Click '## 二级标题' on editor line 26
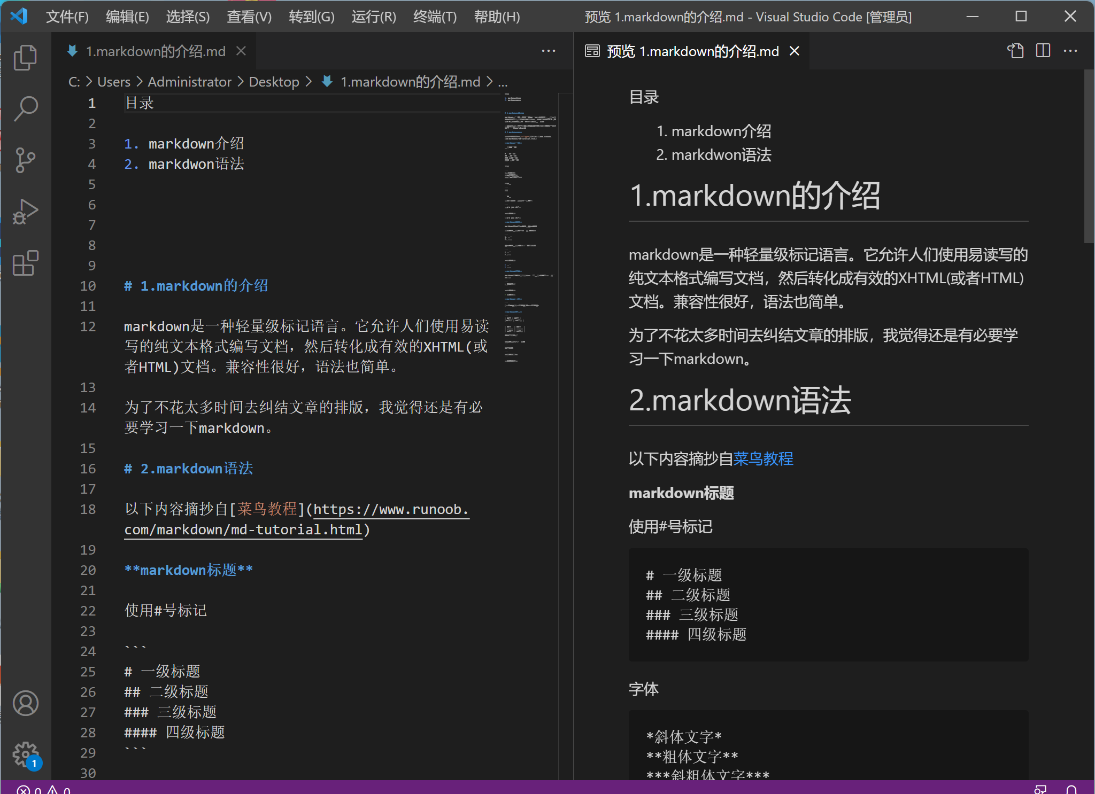 (x=166, y=692)
